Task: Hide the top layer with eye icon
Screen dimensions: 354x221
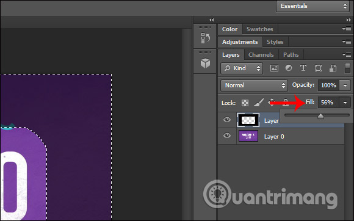Action: [227, 120]
